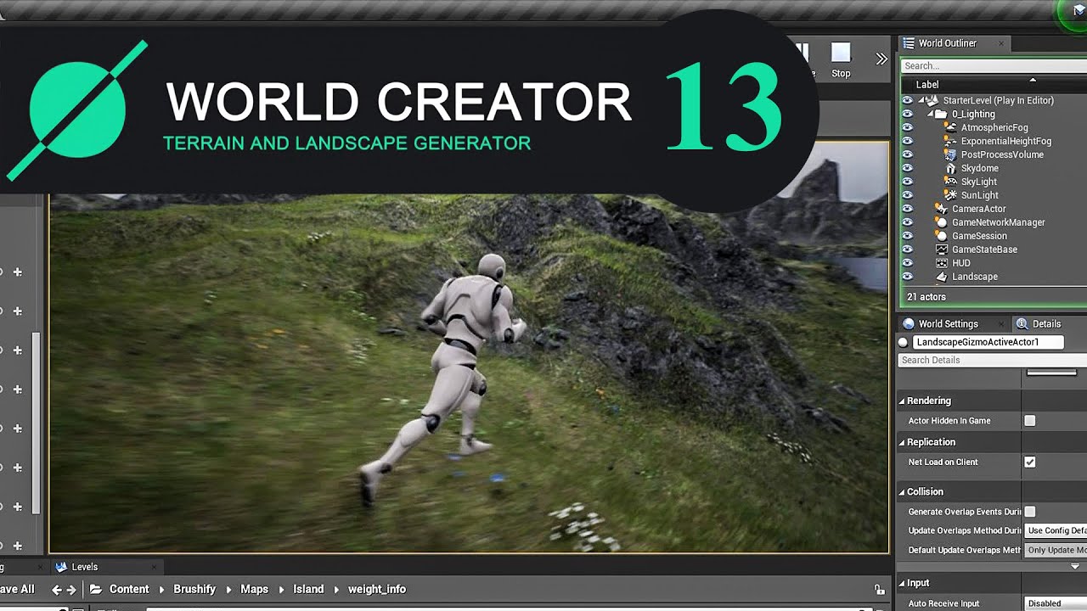Select the GameStateBase actor icon

click(x=941, y=249)
